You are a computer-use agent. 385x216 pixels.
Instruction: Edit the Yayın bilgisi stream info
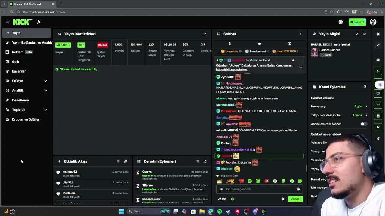tap(357, 34)
